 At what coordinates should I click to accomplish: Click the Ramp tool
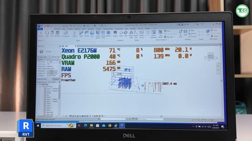[121, 34]
